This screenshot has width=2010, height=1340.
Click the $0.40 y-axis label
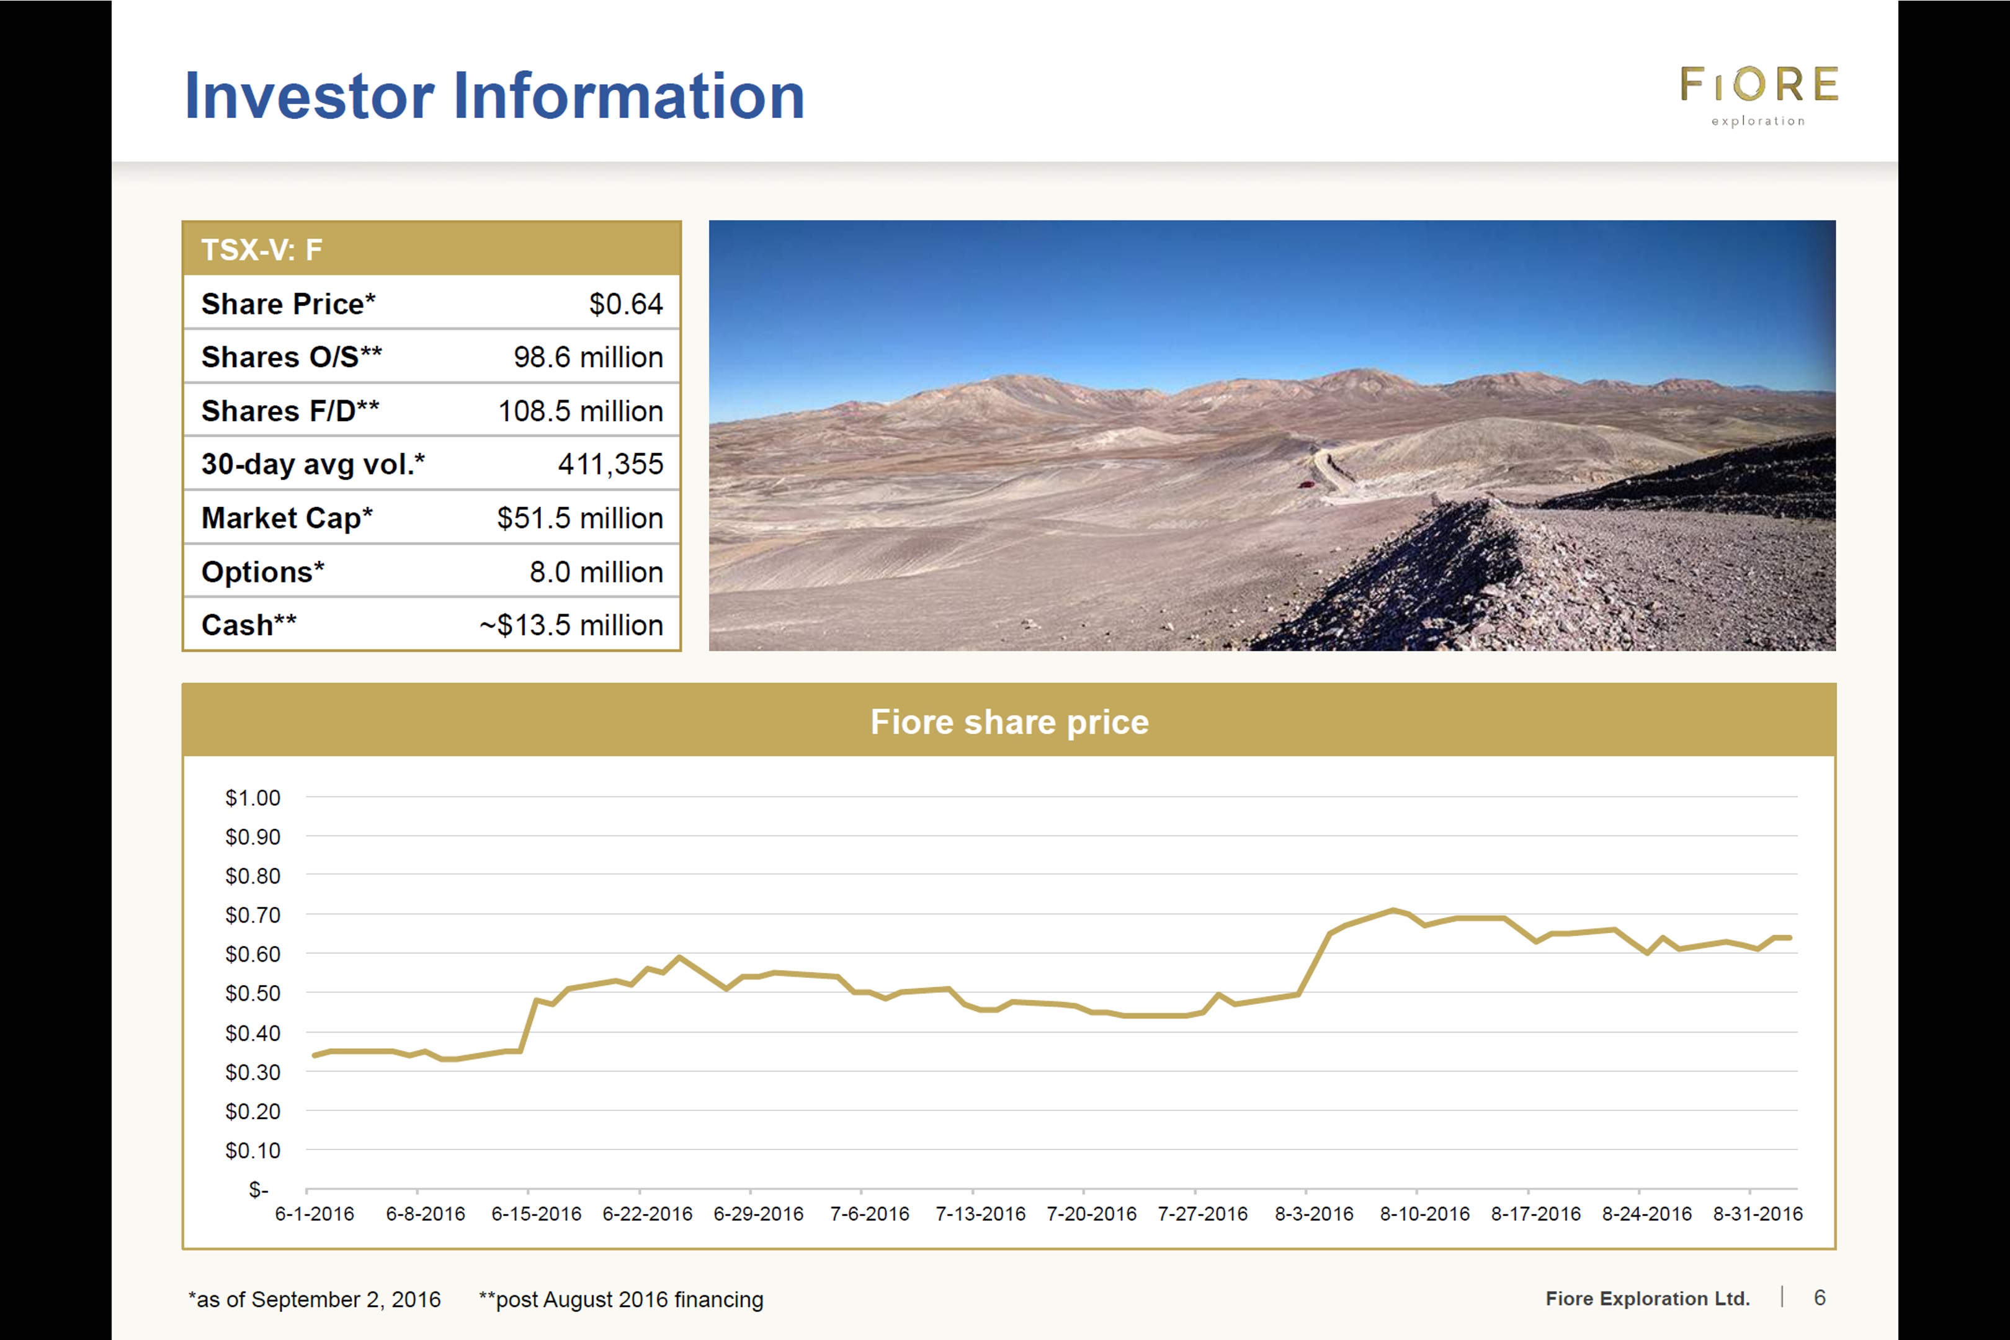pos(252,1033)
